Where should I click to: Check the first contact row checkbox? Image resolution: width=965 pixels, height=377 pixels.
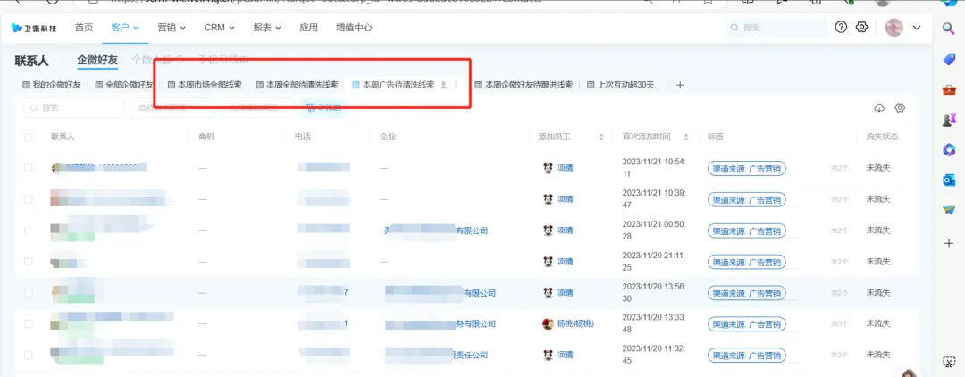coord(29,168)
